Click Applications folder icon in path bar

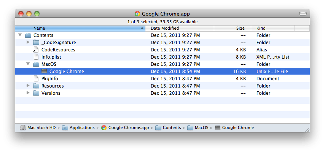65,128
